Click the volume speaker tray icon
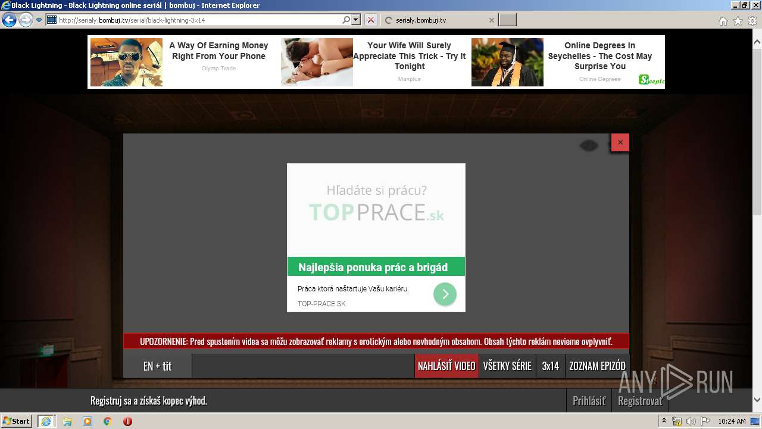762x429 pixels. tap(691, 421)
